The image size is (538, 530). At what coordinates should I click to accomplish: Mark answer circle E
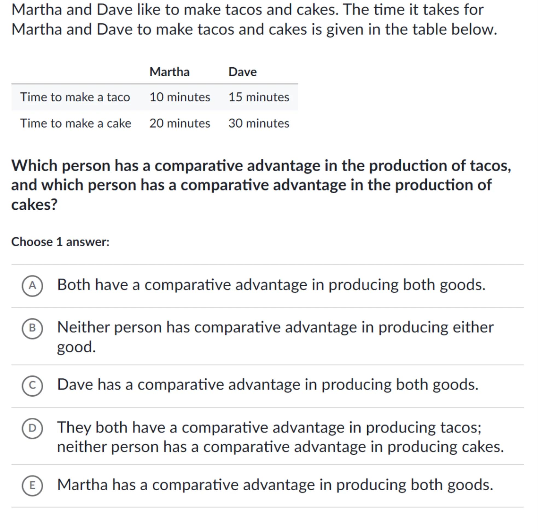[x=32, y=486]
